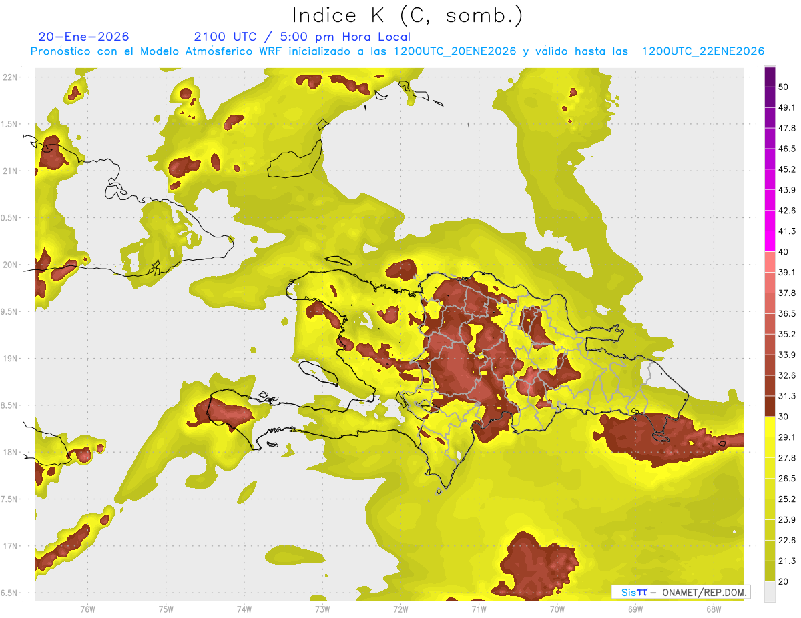801x618 pixels.
Task: Click the "20N" latitude label
Action: pyautogui.click(x=10, y=265)
